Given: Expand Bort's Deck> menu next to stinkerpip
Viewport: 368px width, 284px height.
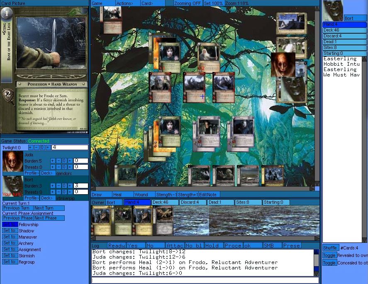Looking at the screenshot, I should pyautogui.click(x=48, y=198).
